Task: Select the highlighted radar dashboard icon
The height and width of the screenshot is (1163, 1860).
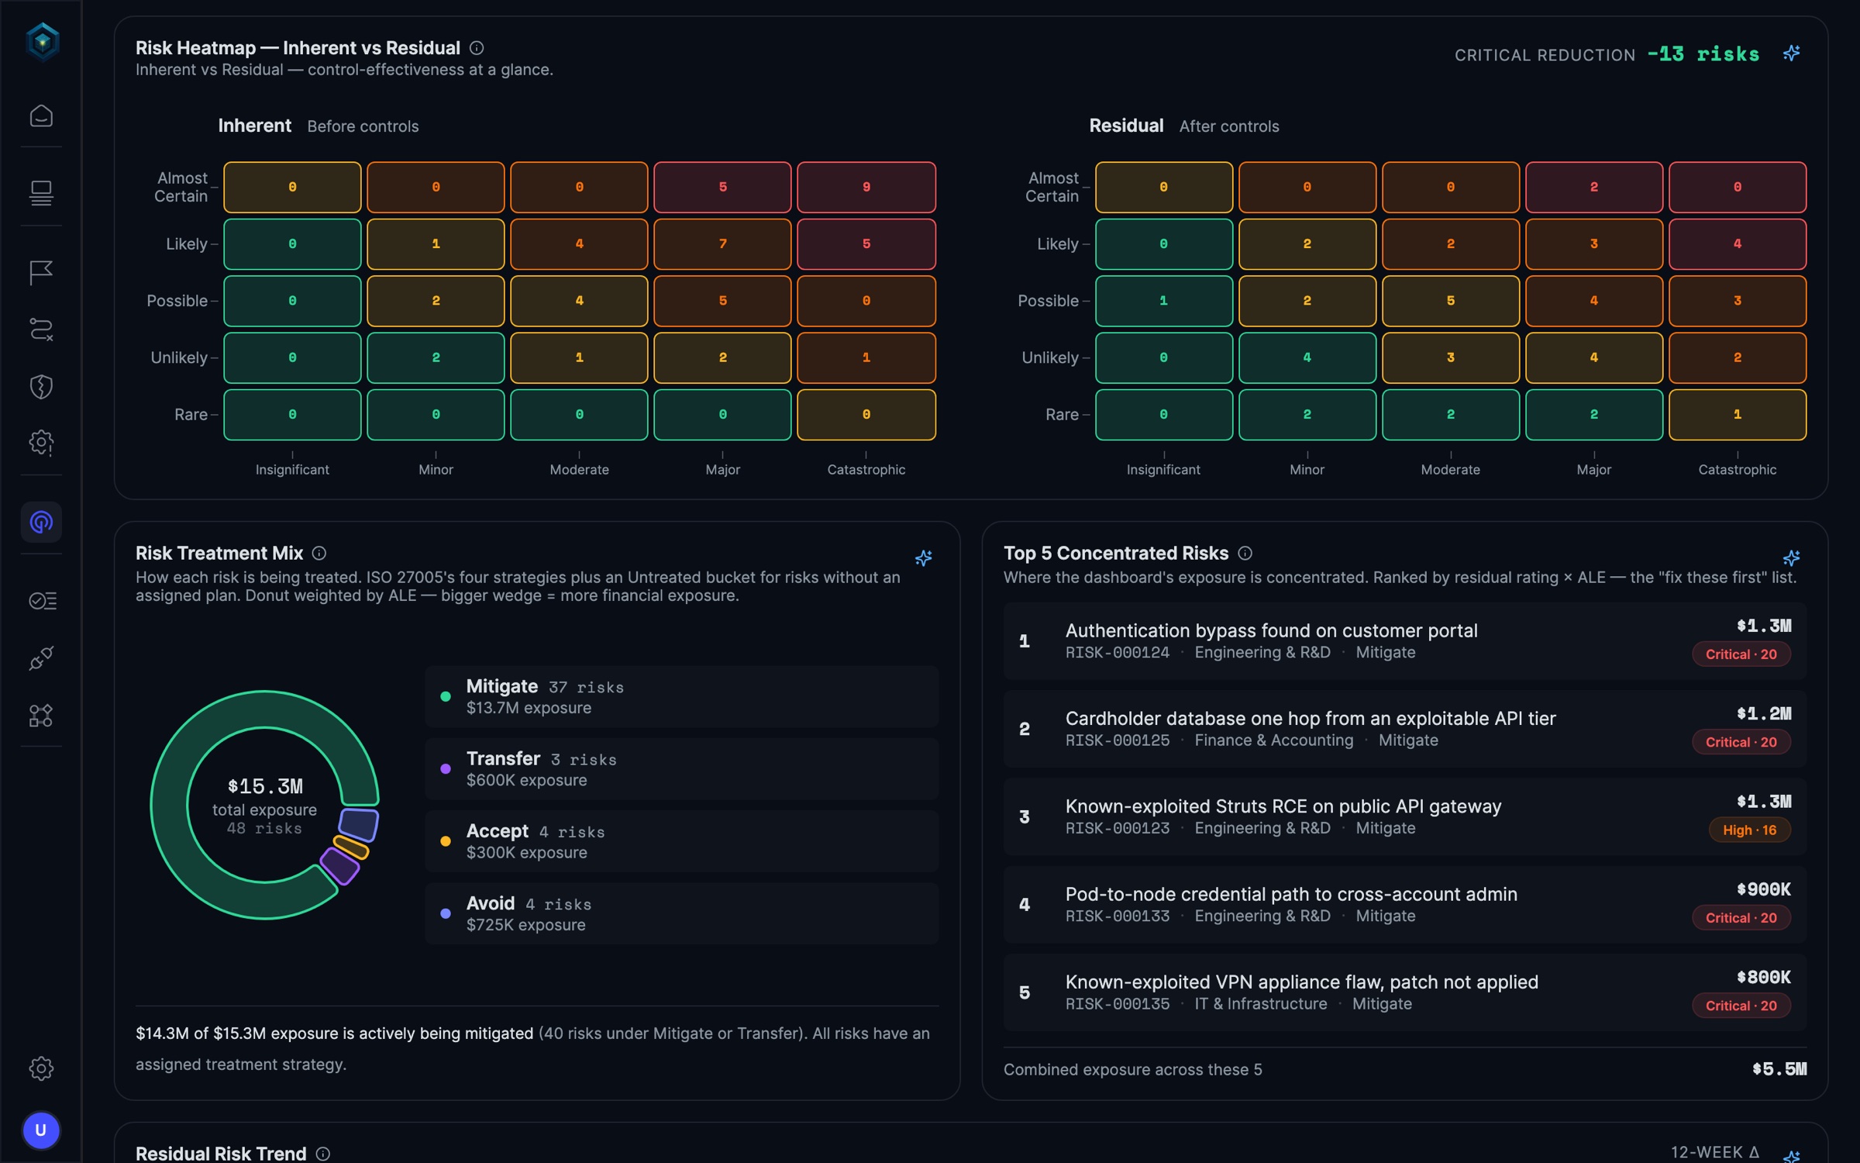Action: (x=41, y=522)
